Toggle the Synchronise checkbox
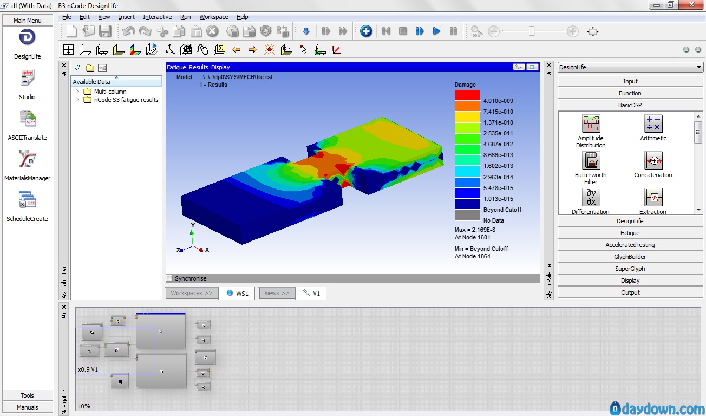The width and height of the screenshot is (706, 416). 169,278
